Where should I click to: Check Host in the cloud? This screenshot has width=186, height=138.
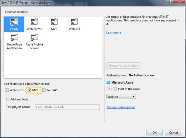(115, 89)
